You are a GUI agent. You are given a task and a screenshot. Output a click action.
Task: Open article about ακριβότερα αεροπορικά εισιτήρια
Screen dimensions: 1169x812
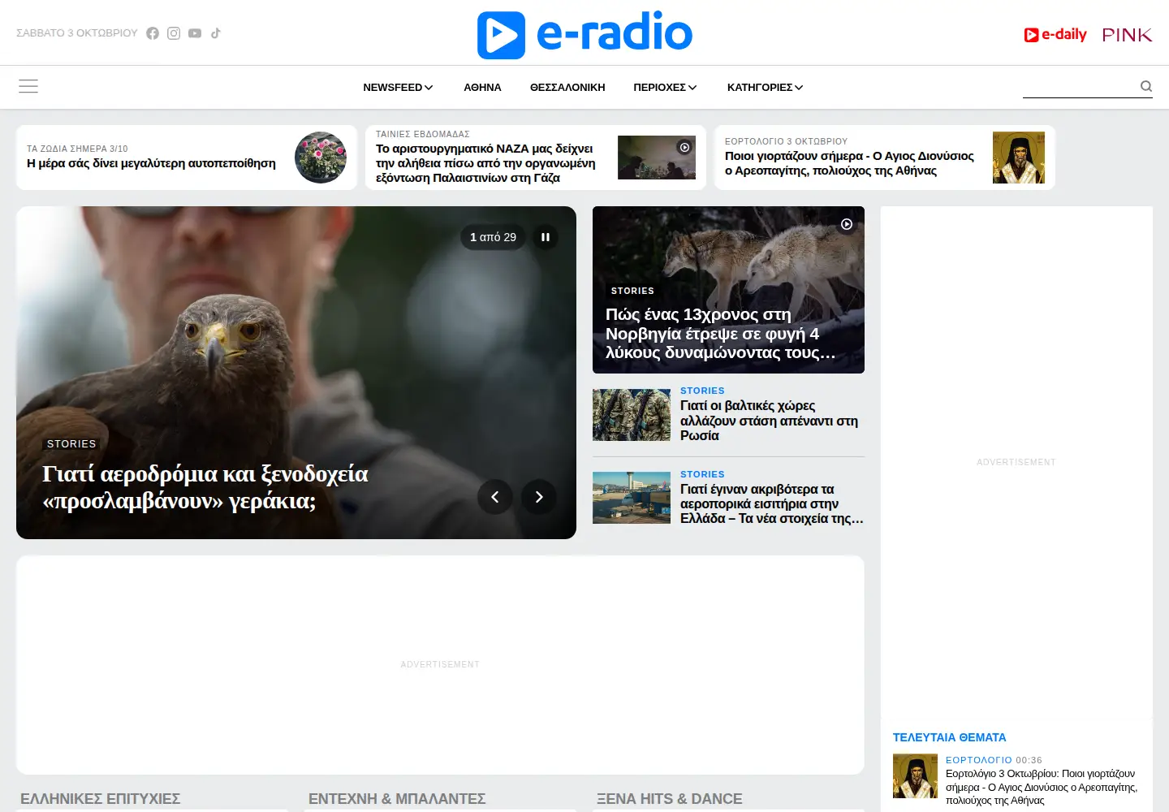[x=771, y=503]
